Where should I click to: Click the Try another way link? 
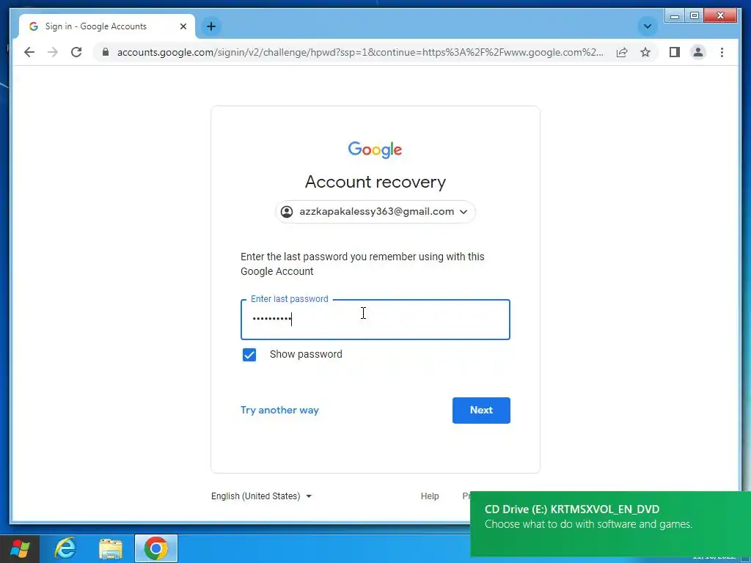[x=279, y=411]
